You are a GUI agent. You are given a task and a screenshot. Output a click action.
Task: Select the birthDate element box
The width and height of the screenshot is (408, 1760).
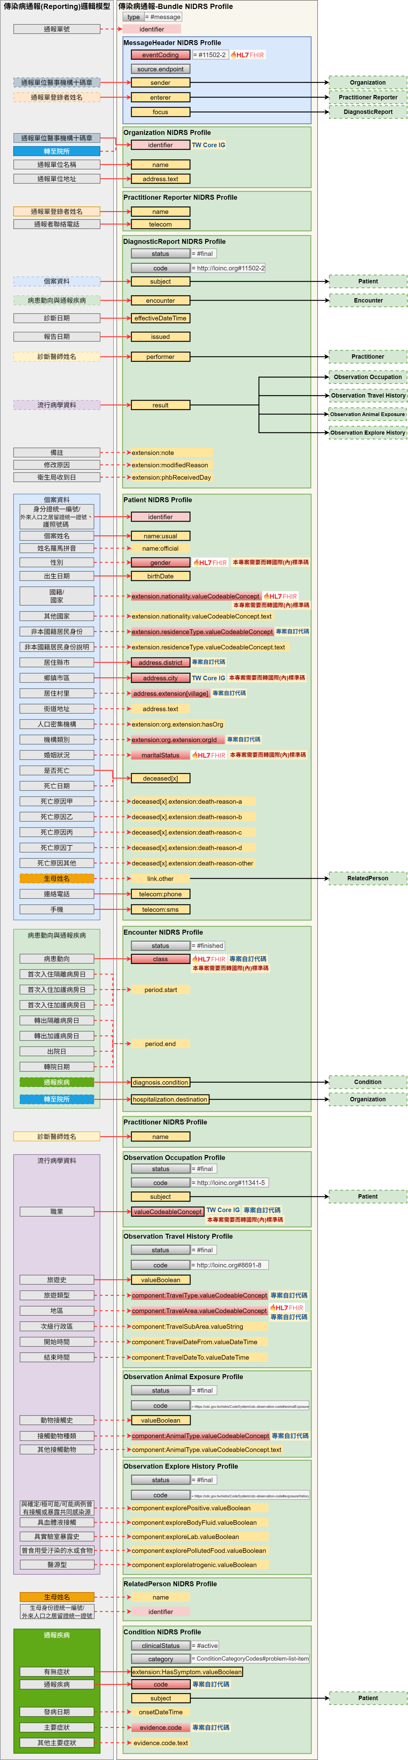tap(160, 576)
